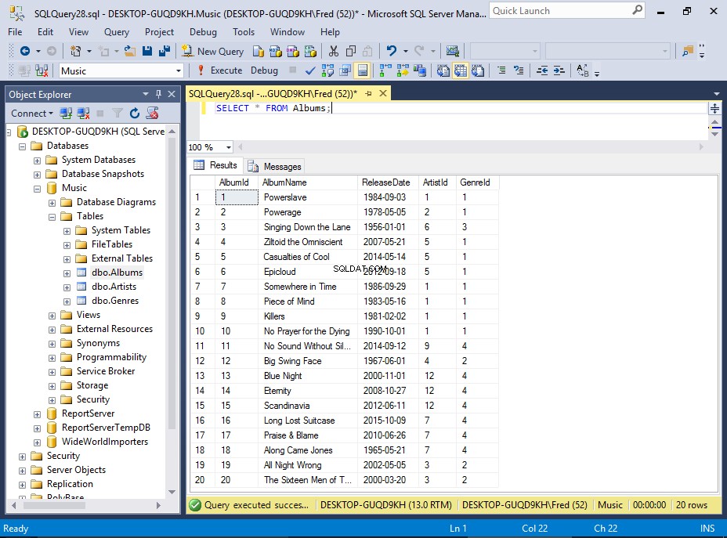The width and height of the screenshot is (727, 538).
Task: Click the Navigate Backward arrow icon
Action: 25,51
